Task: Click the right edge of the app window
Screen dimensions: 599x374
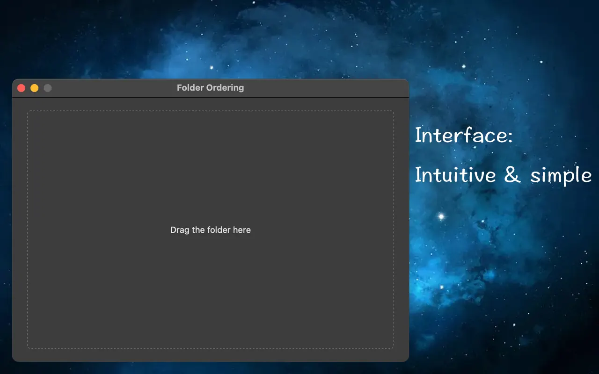Action: point(408,220)
